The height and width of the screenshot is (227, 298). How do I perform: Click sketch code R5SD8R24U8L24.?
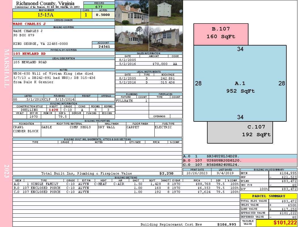point(223,165)
